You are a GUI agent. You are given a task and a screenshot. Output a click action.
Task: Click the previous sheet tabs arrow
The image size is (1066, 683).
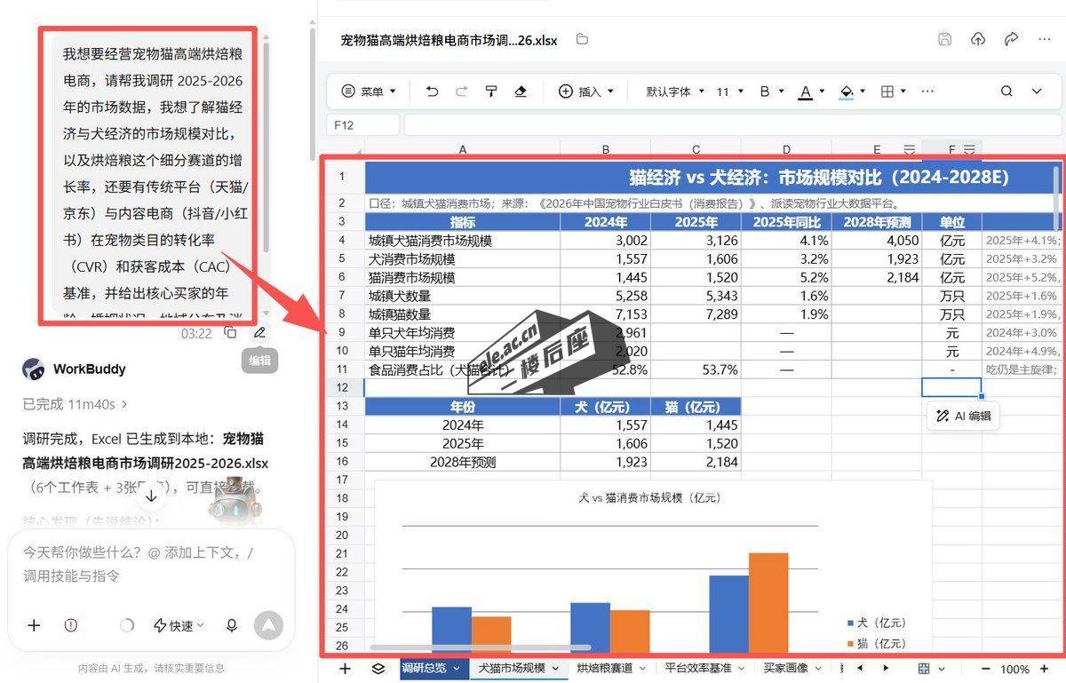[862, 668]
